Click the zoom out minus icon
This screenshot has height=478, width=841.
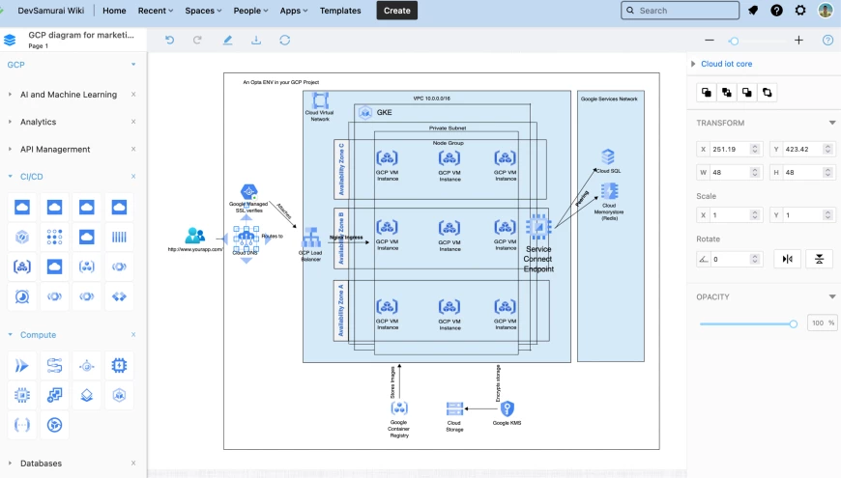pyautogui.click(x=710, y=41)
